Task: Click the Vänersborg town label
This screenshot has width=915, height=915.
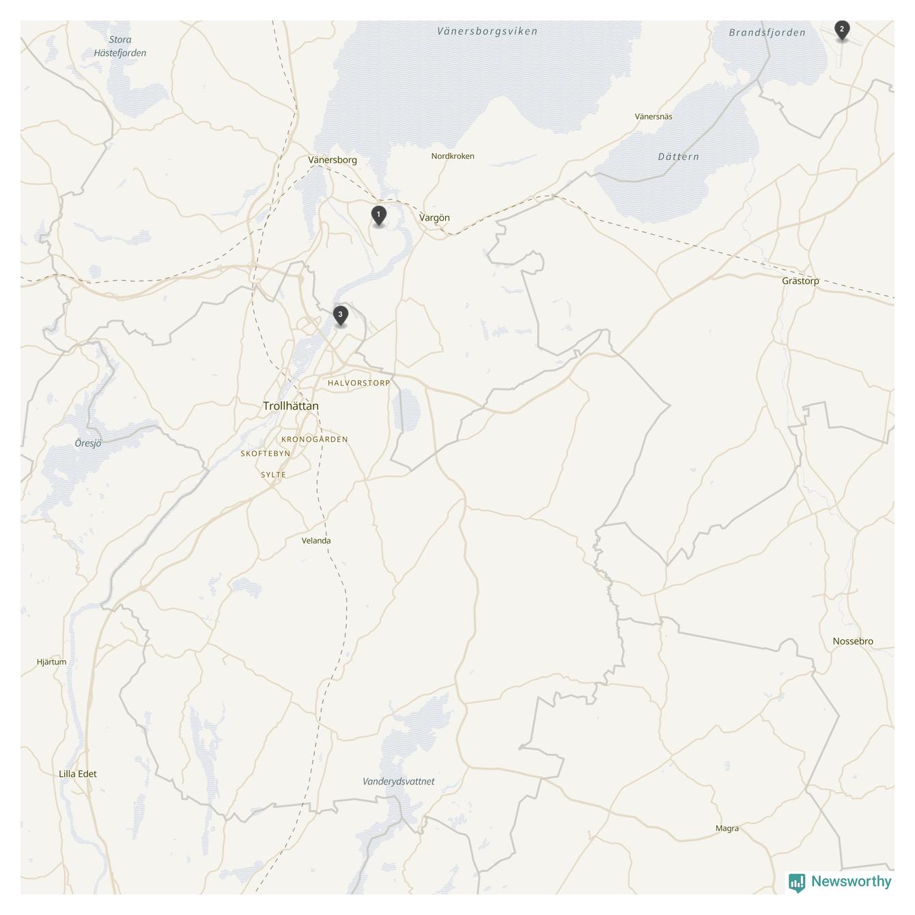Action: [333, 160]
